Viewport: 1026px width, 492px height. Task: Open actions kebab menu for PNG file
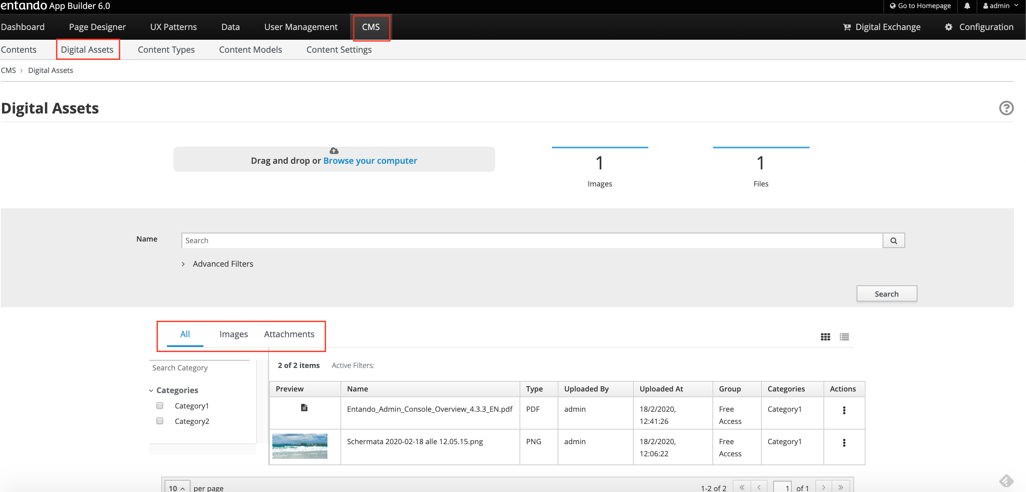click(844, 443)
